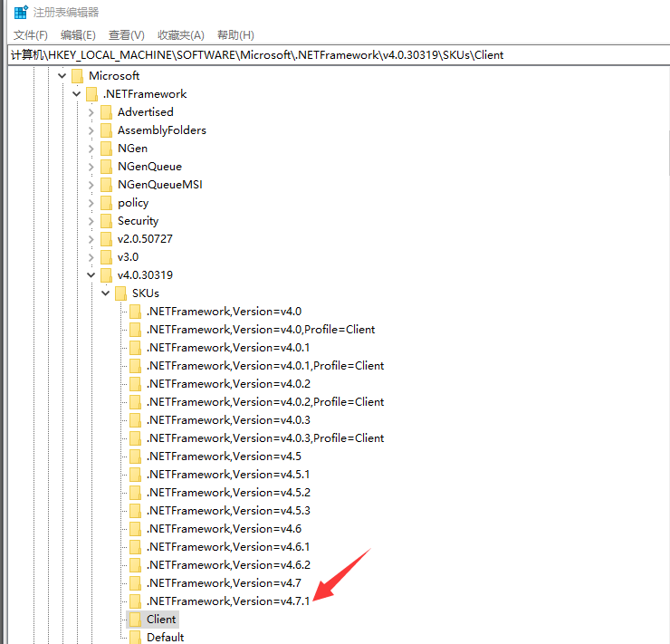This screenshot has width=670, height=644.
Task: Click the v2.0.50727 folder icon
Action: [x=107, y=239]
